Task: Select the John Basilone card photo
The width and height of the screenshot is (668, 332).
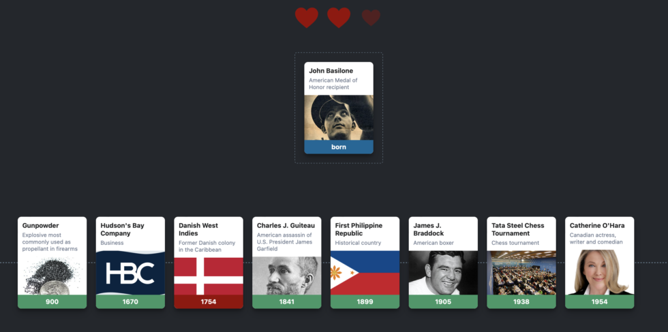Action: coord(339,117)
